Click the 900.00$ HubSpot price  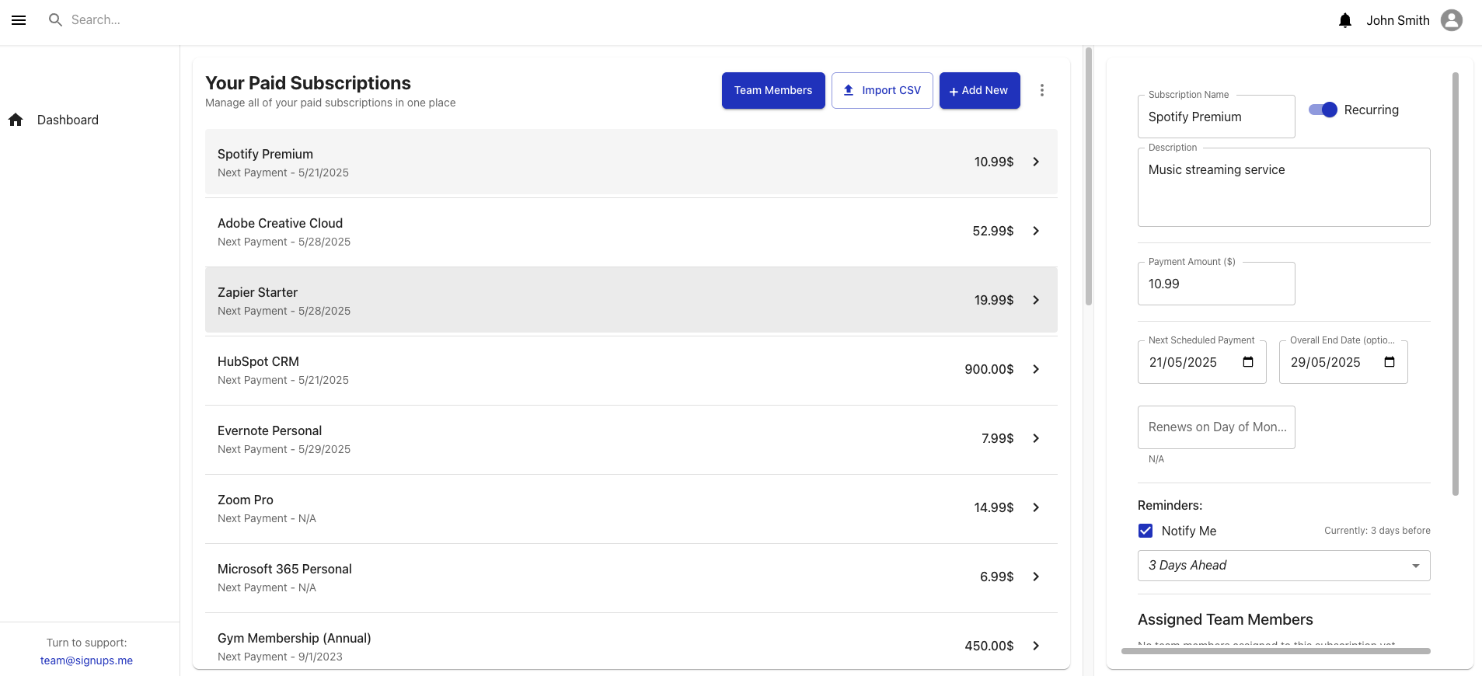(989, 369)
